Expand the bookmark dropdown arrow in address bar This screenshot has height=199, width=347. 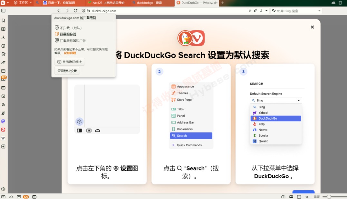[x=266, y=11]
